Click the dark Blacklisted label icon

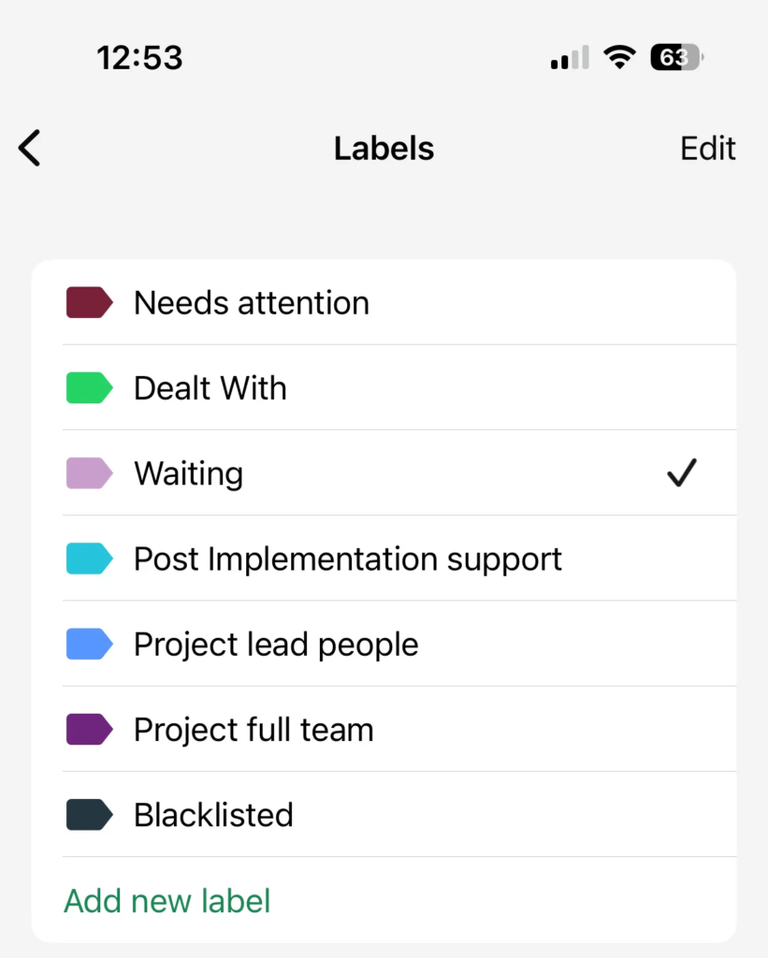click(88, 814)
